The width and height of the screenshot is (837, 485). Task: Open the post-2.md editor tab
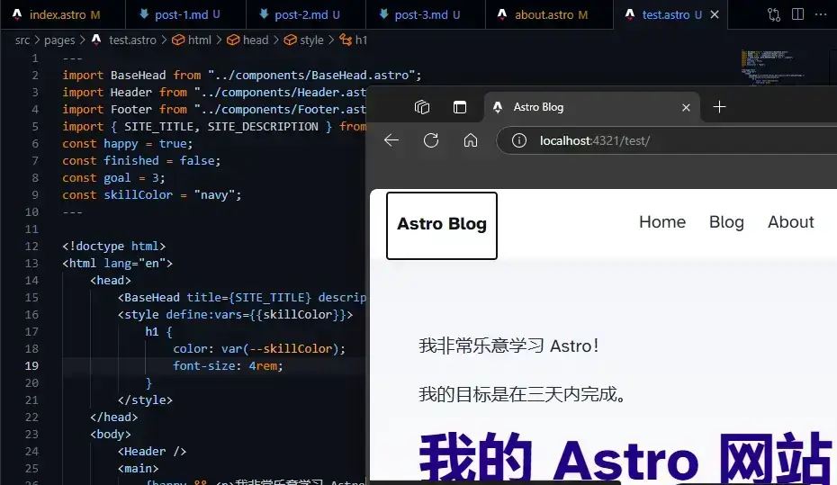tap(306, 14)
